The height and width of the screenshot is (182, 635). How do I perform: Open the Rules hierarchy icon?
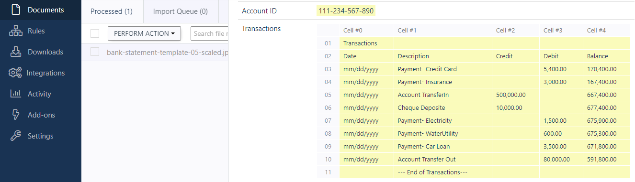[15, 31]
